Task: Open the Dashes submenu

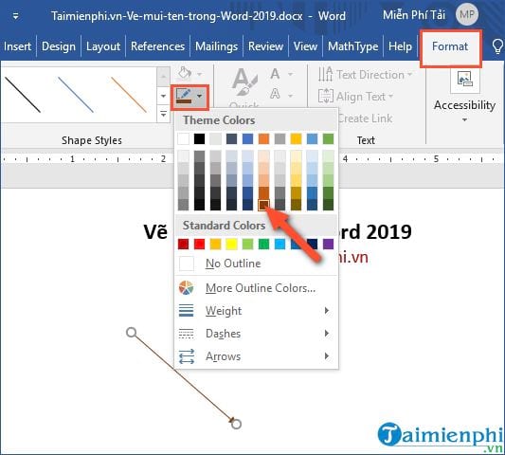Action: tap(256, 334)
